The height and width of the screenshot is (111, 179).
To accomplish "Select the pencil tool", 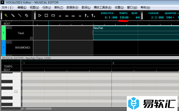I will 13,16.
